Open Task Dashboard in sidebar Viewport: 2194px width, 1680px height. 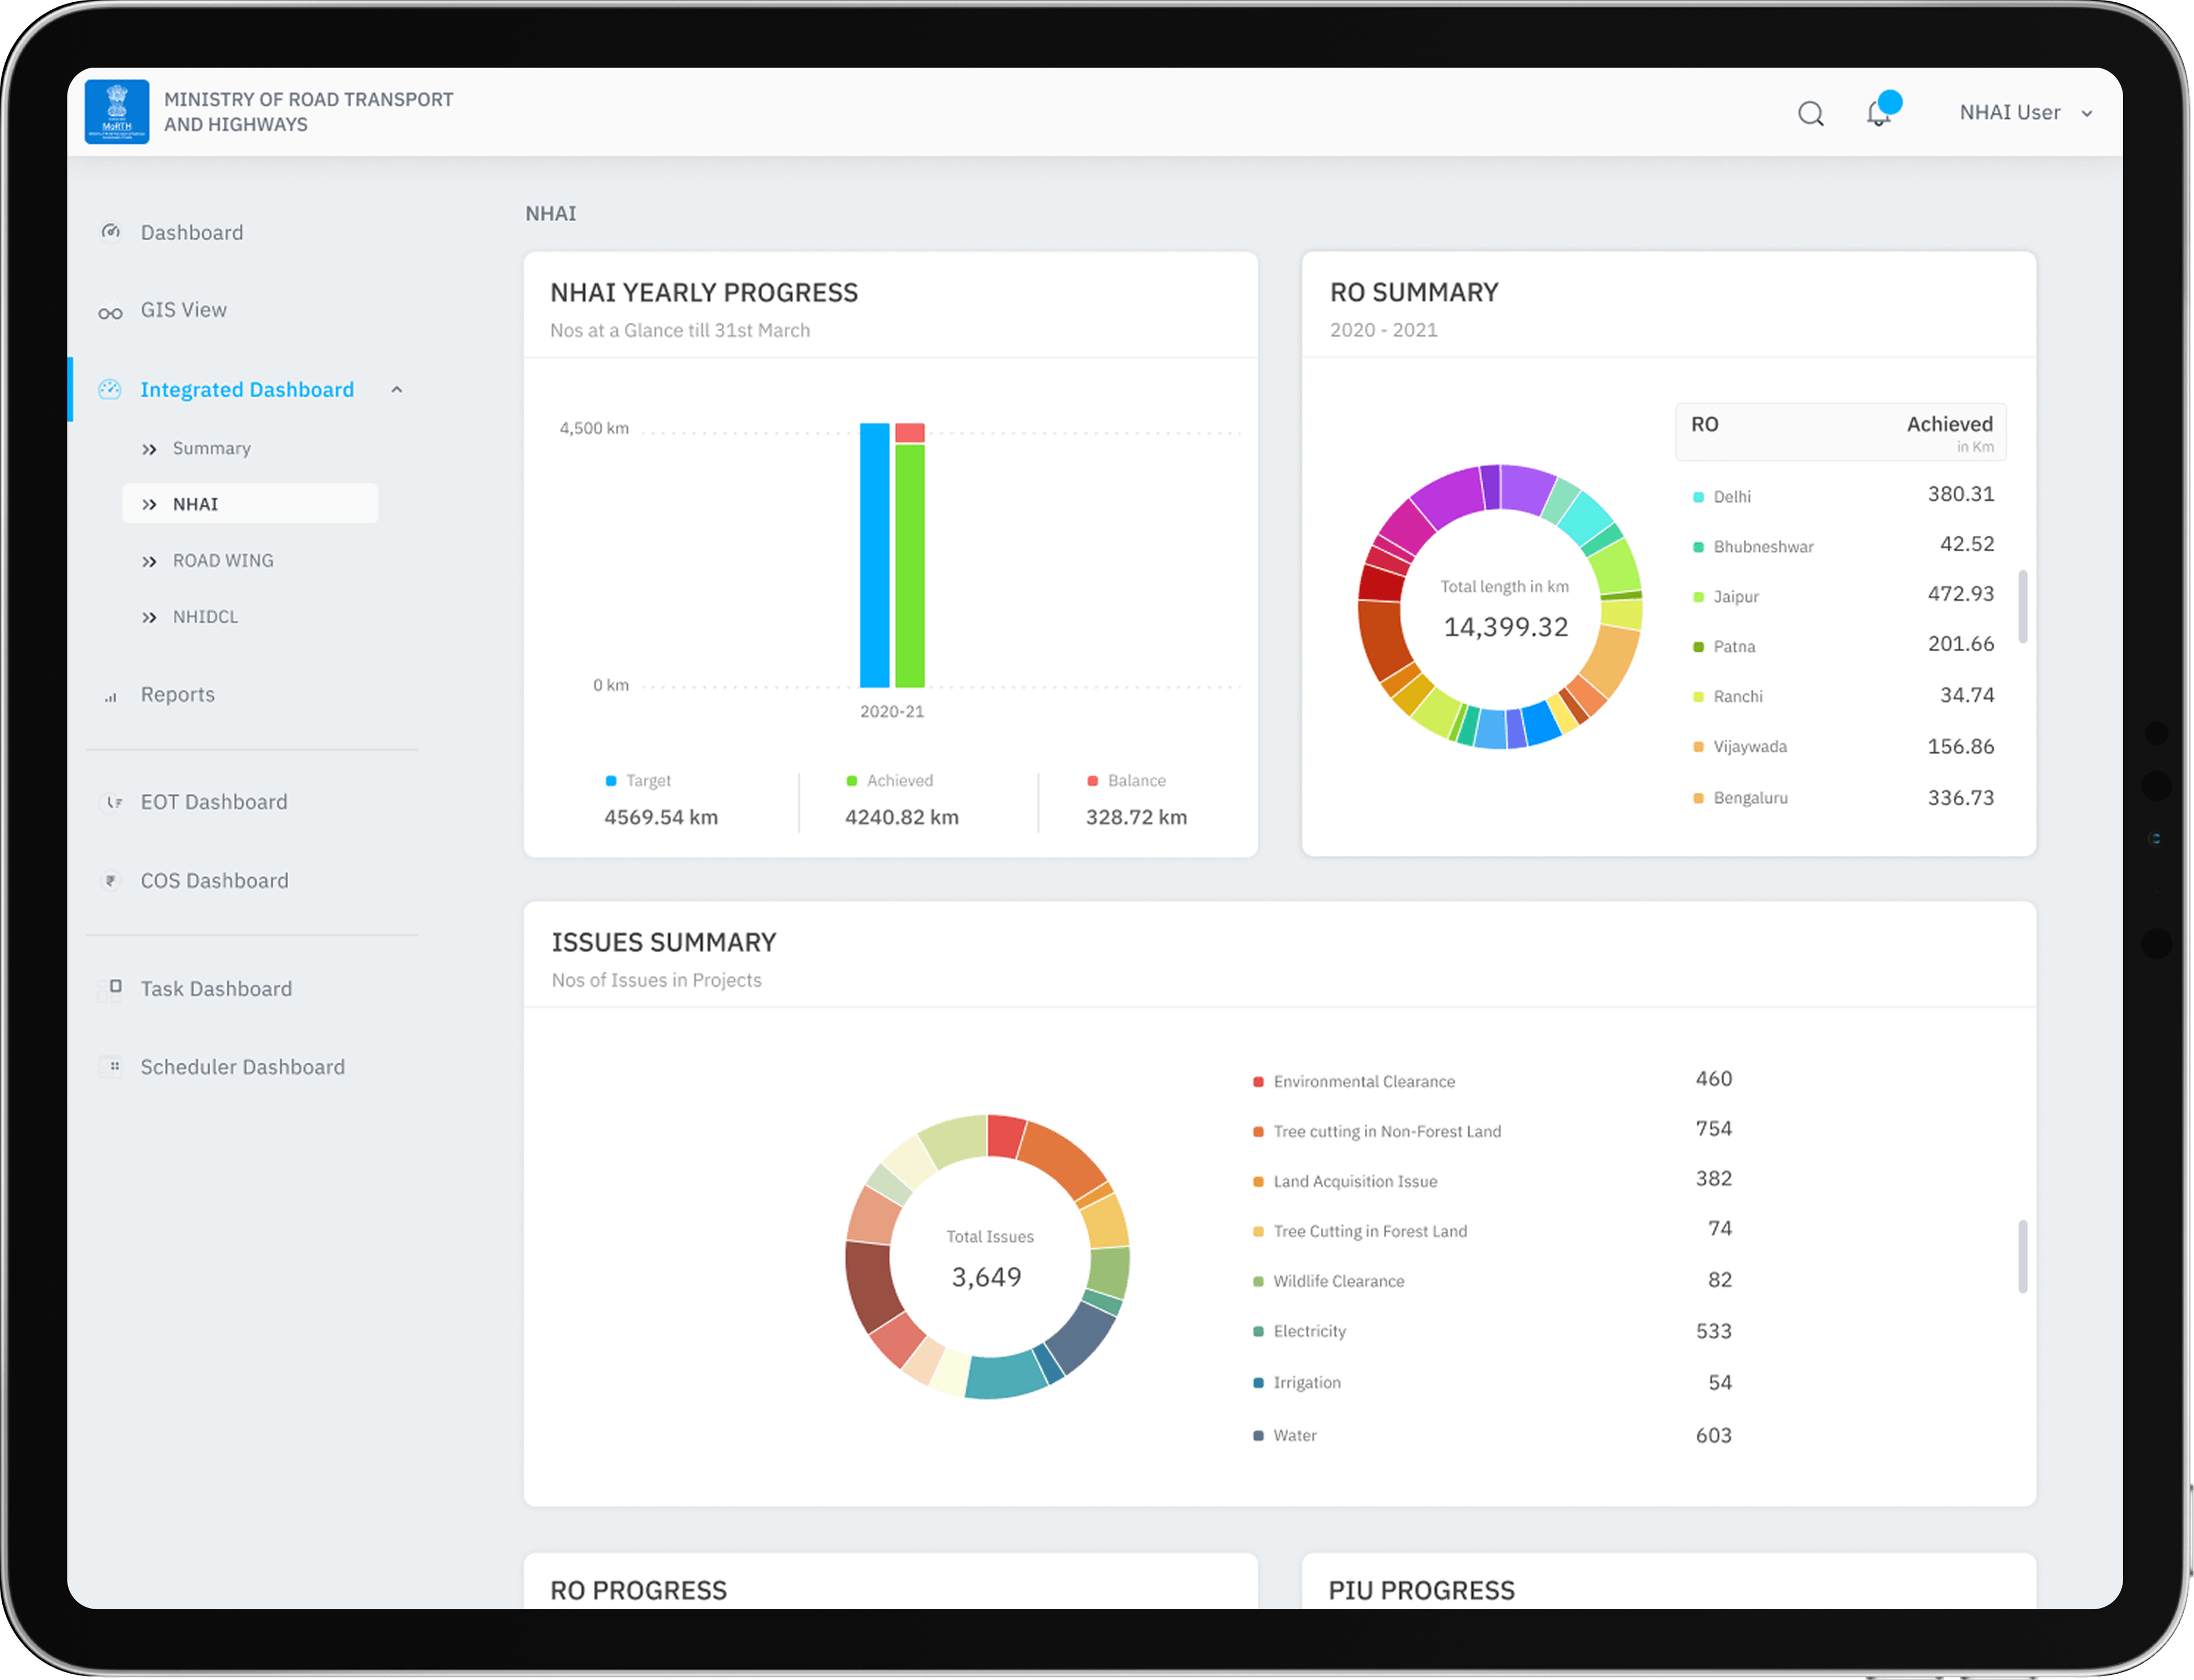click(217, 989)
